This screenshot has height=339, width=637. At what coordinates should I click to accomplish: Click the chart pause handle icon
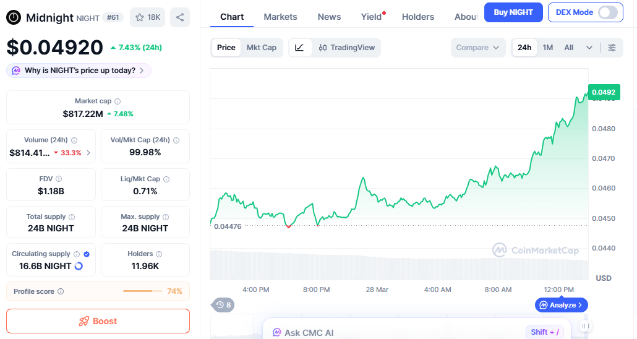pyautogui.click(x=585, y=326)
